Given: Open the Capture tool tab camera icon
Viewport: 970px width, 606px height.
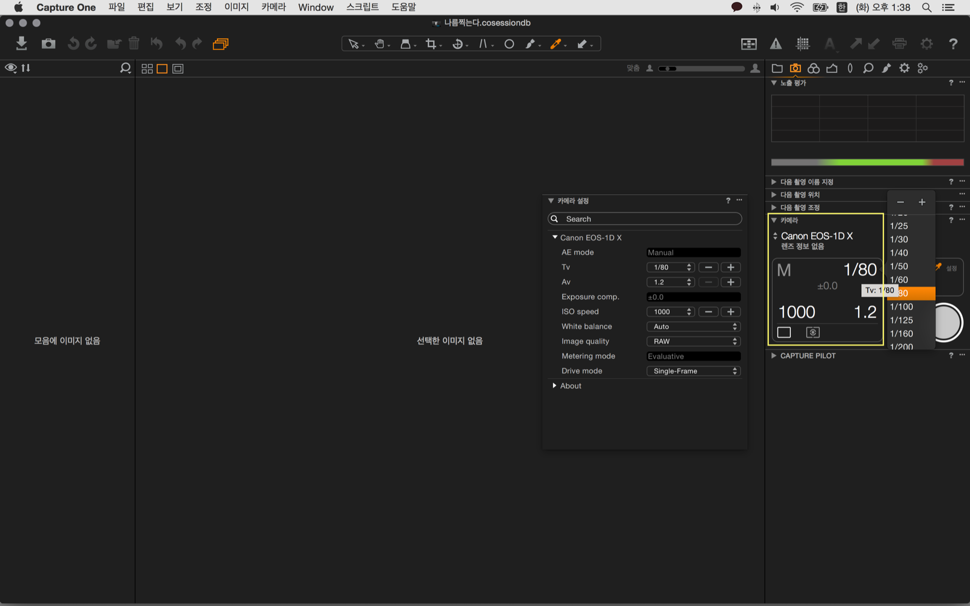Looking at the screenshot, I should [795, 68].
